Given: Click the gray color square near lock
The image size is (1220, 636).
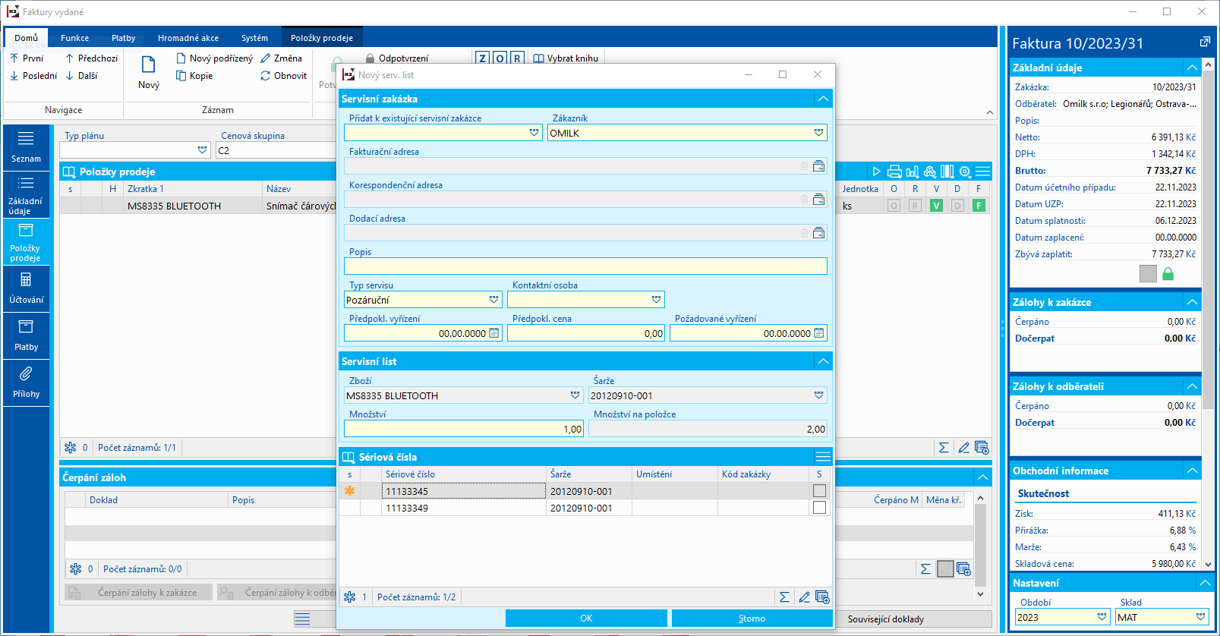Looking at the screenshot, I should click(1148, 273).
